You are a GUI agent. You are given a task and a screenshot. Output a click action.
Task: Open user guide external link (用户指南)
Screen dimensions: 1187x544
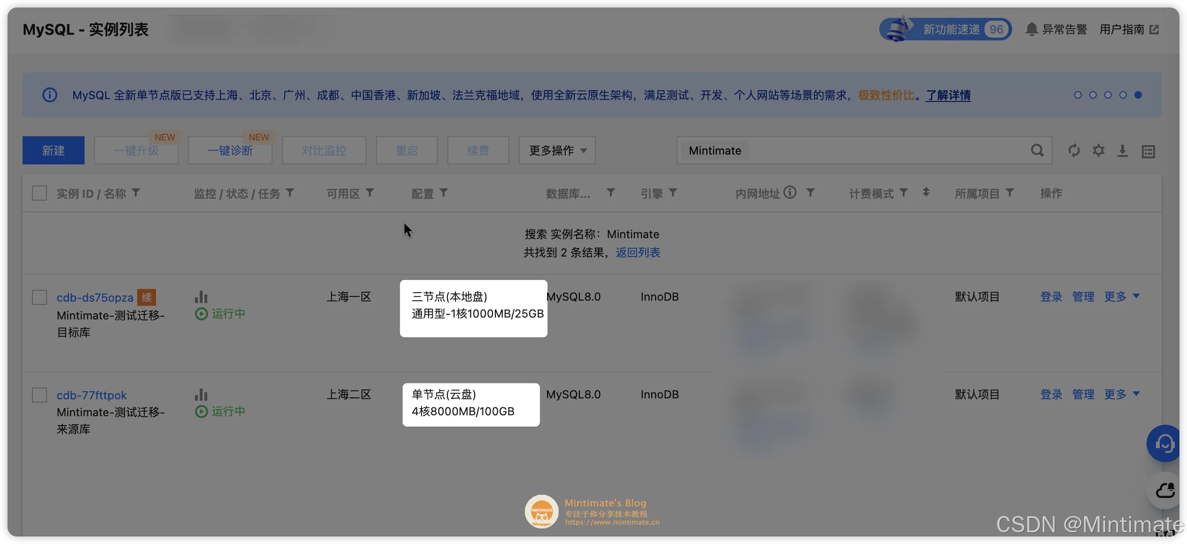click(x=1129, y=29)
